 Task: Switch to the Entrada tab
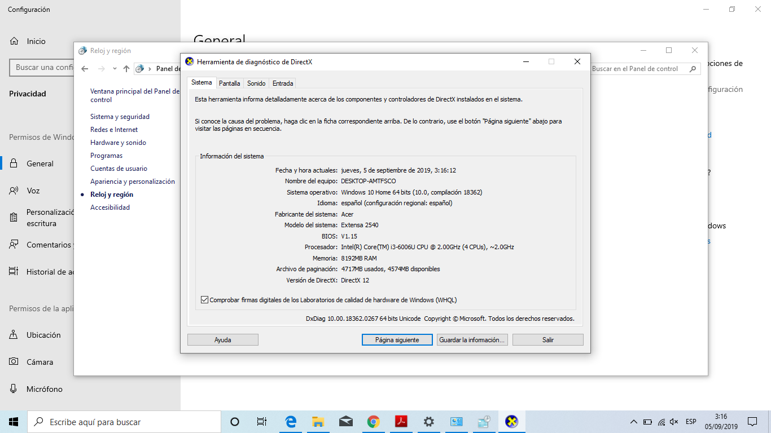(x=283, y=83)
